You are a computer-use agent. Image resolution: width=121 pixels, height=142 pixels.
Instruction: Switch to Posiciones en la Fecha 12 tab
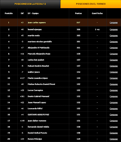[30, 4]
